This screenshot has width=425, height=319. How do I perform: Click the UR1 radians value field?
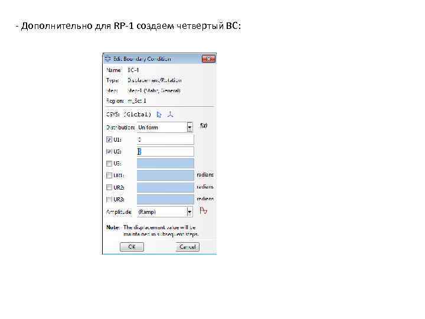(165, 175)
